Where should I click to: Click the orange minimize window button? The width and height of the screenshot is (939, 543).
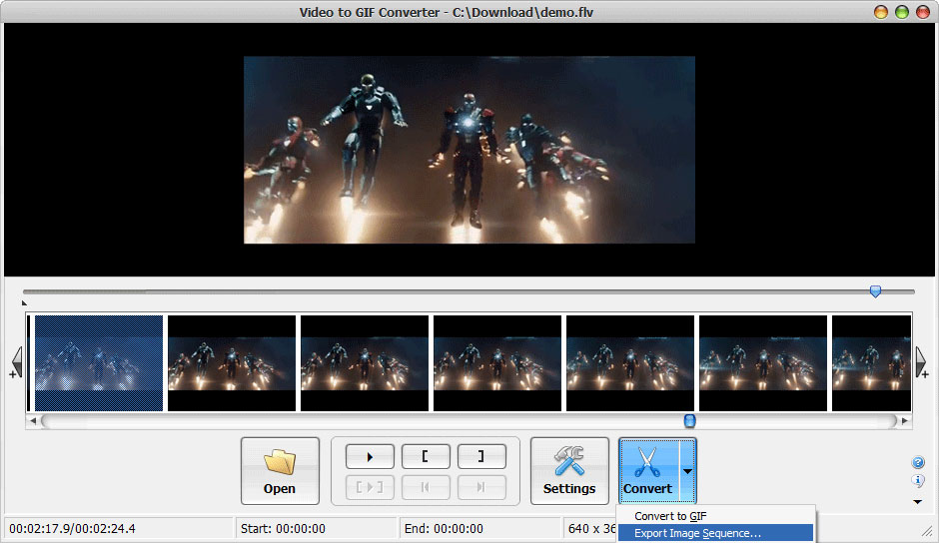coord(881,12)
